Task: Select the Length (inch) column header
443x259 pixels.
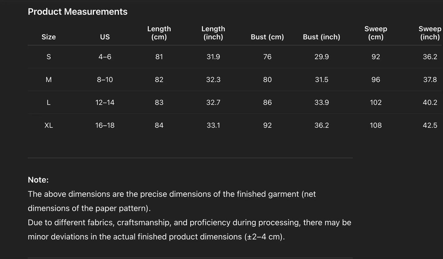Action: tap(213, 33)
